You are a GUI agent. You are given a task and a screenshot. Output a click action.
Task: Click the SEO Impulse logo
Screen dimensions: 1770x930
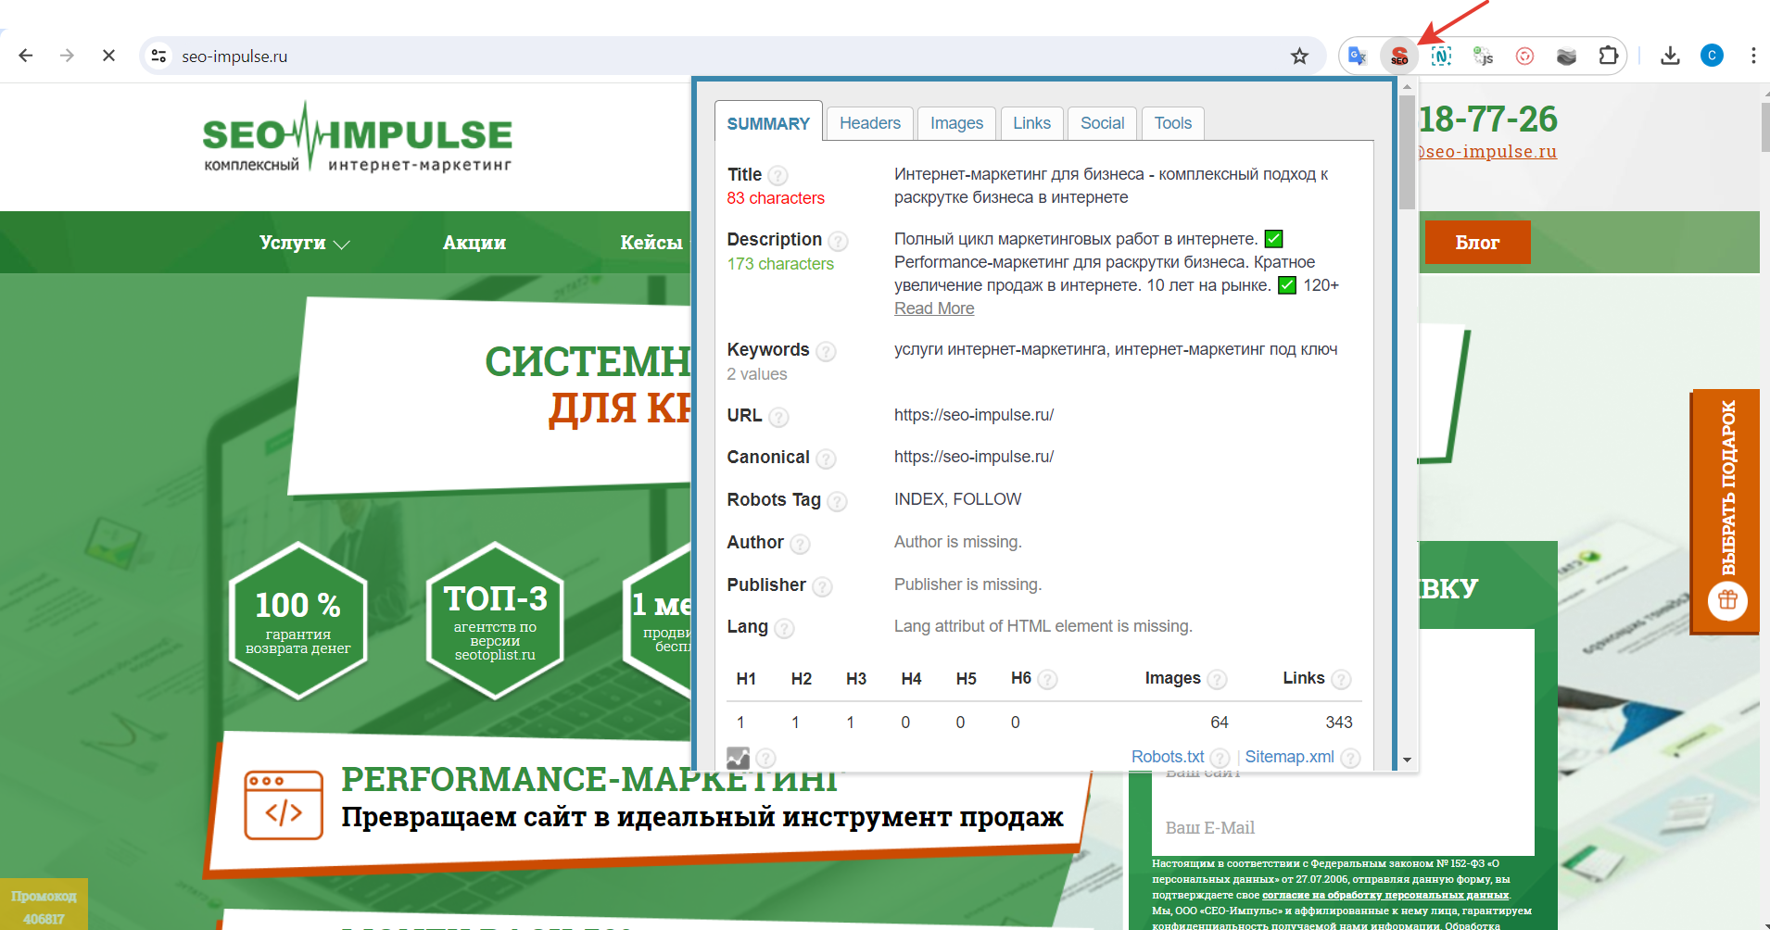[357, 139]
